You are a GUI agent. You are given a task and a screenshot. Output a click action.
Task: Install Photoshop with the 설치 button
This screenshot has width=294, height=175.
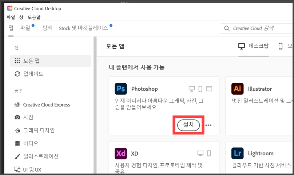tap(188, 125)
